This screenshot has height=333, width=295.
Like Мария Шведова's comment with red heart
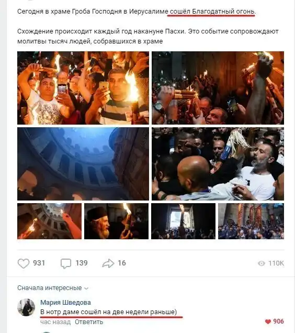pos(268,321)
